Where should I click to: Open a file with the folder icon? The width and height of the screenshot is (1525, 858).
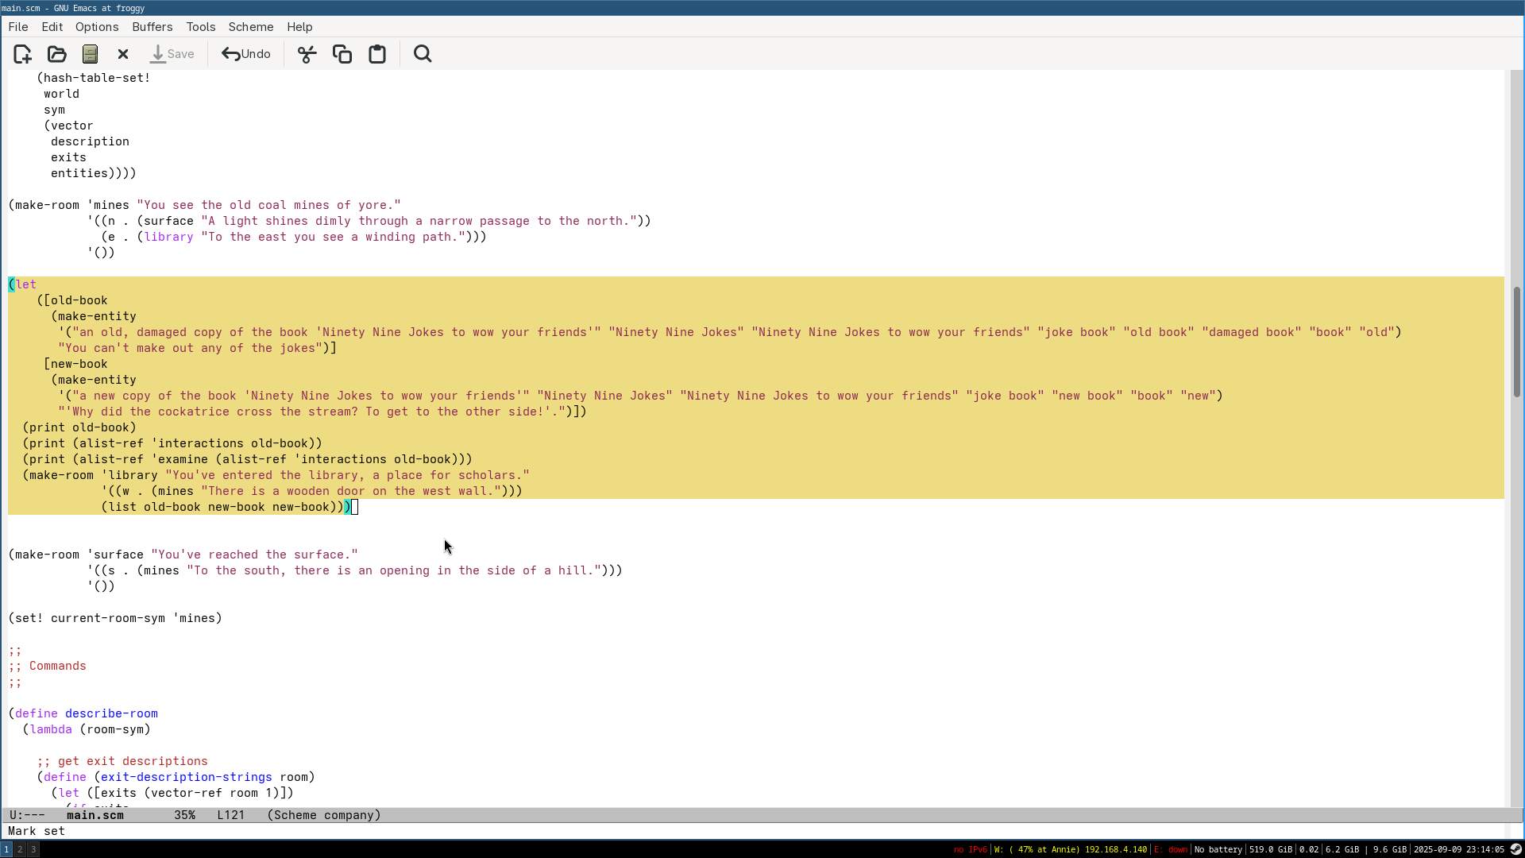56,54
